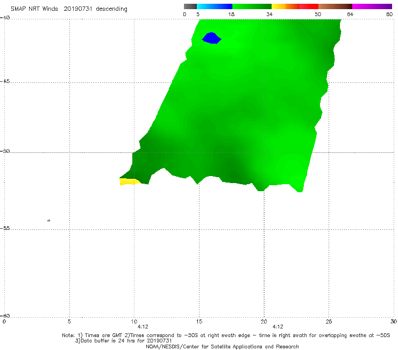Click the red segment of the color bar
The width and height of the screenshot is (398, 350).
pos(309,6)
